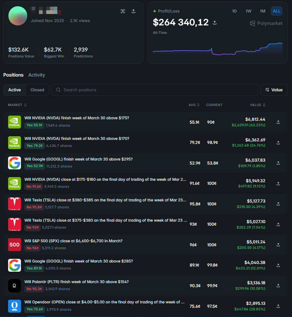Click the Opendoor market icon
Viewport: 292px width, 317px height.
(x=15, y=306)
